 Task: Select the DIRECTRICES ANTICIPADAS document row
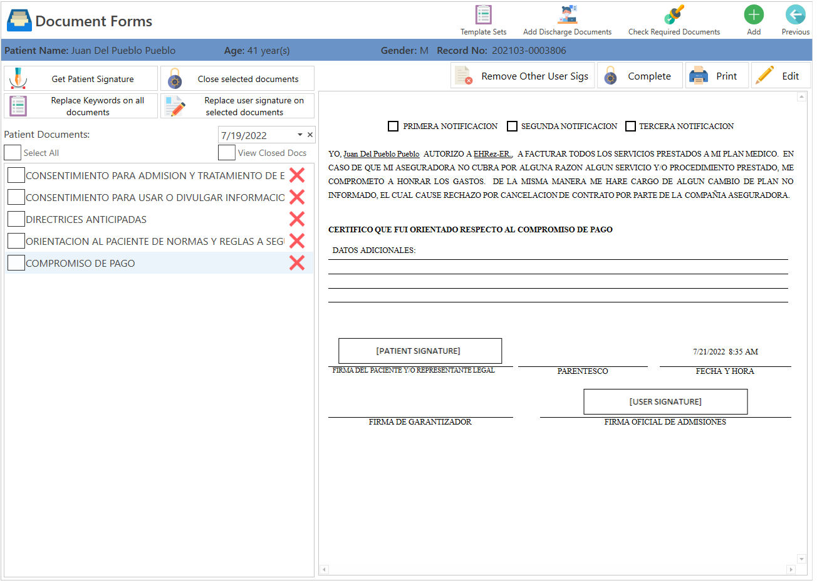(x=158, y=219)
